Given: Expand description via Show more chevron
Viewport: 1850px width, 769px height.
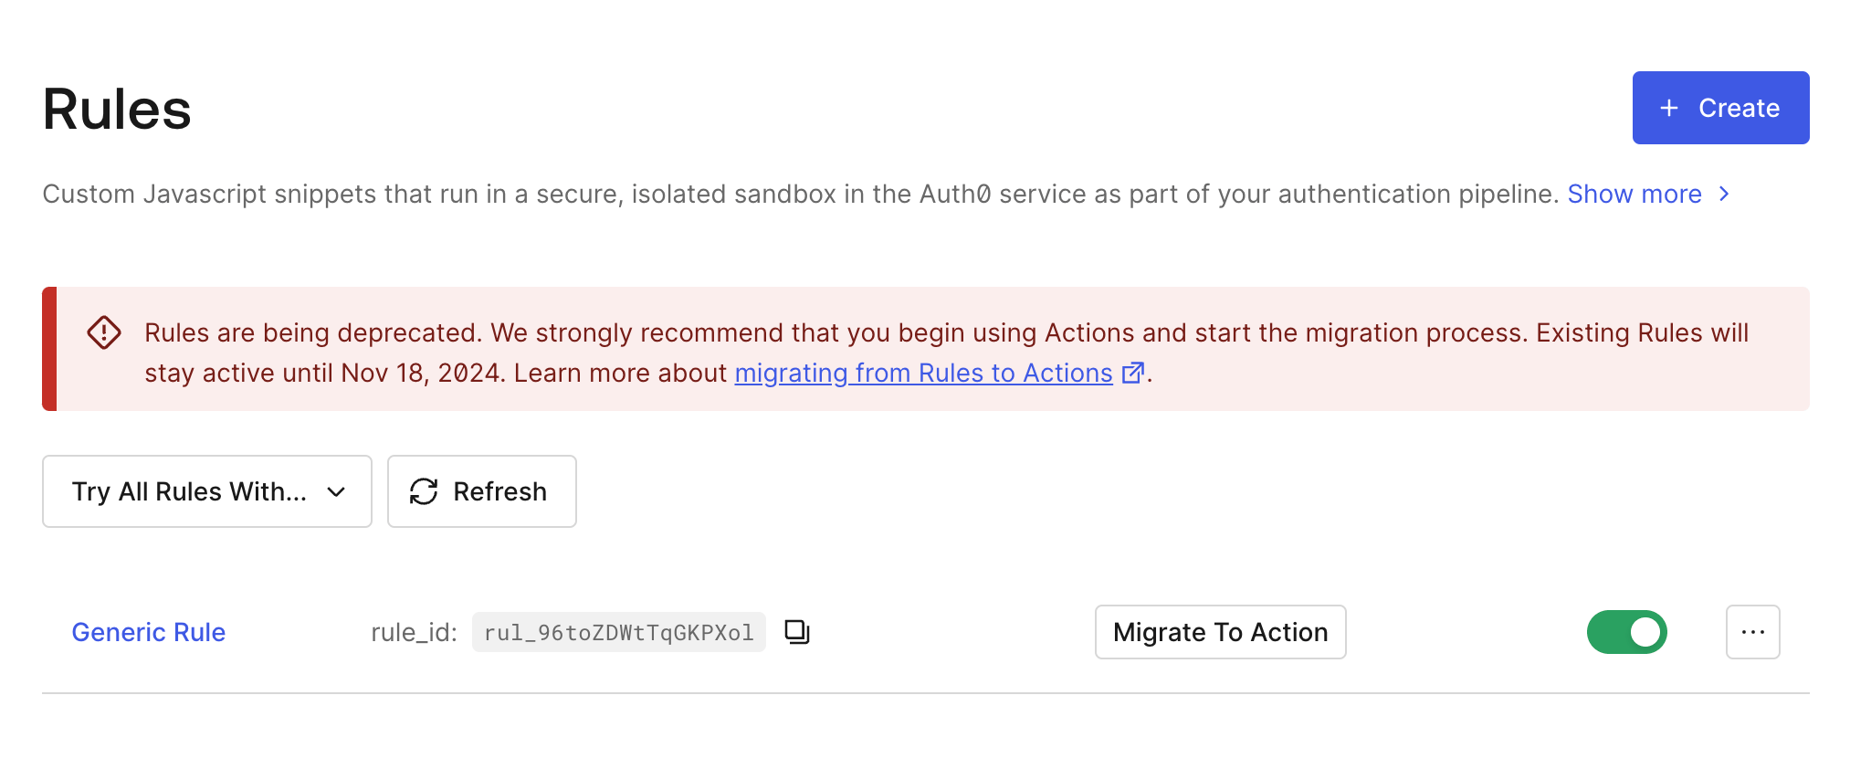Looking at the screenshot, I should 1724,194.
